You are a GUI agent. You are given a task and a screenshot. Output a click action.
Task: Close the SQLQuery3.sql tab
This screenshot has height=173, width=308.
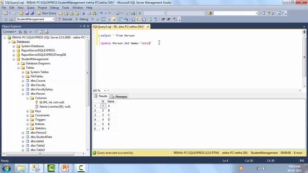click(x=148, y=26)
